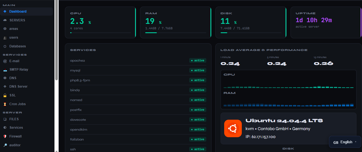Click the magnifier icon beside auditor
This screenshot has height=152, width=362.
click(x=5, y=145)
